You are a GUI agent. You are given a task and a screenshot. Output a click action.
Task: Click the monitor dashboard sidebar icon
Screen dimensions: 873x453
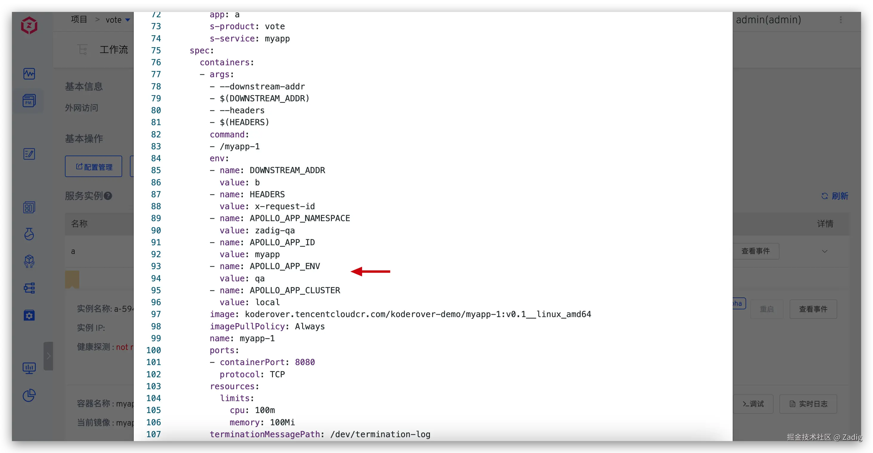[29, 368]
